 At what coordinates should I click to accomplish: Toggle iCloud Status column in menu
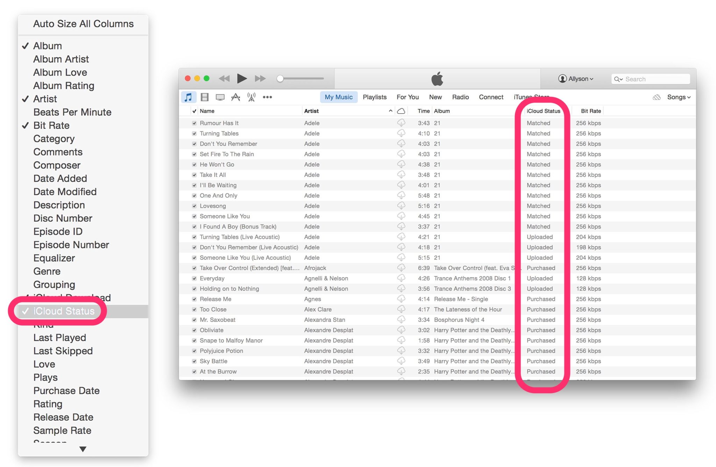83,311
